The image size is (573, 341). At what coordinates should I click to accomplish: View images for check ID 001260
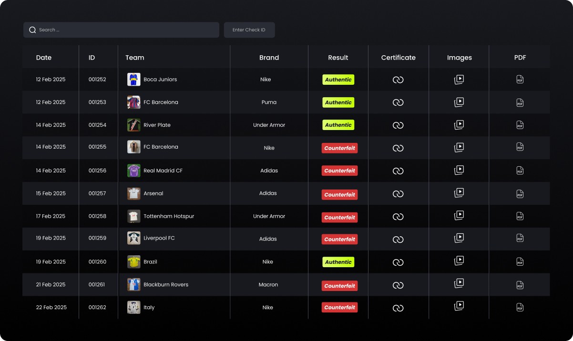click(459, 261)
